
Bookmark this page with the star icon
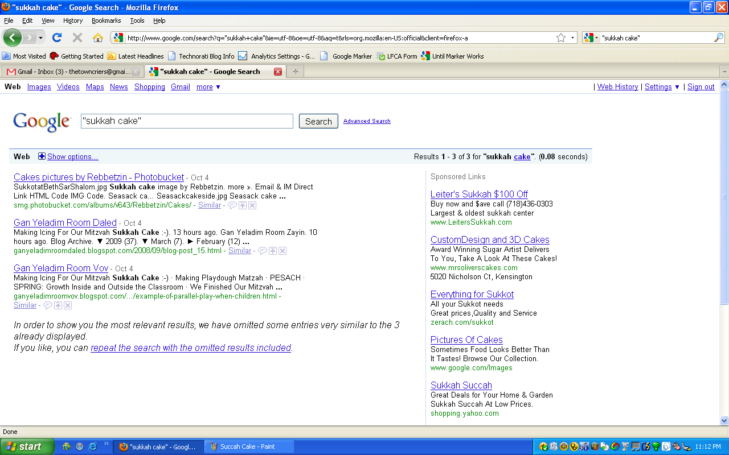pyautogui.click(x=561, y=38)
